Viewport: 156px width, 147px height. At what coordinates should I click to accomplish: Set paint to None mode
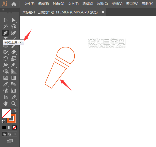(15, 127)
